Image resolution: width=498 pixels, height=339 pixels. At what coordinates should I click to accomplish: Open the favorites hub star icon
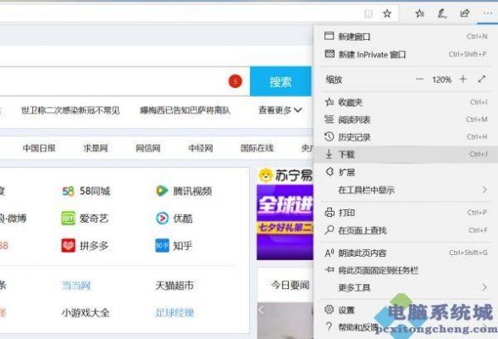tap(419, 14)
